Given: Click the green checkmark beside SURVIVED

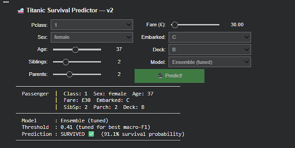Looking at the screenshot, I should (x=91, y=134).
